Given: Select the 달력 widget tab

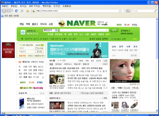Looking at the screenshot, I should tap(121, 47).
